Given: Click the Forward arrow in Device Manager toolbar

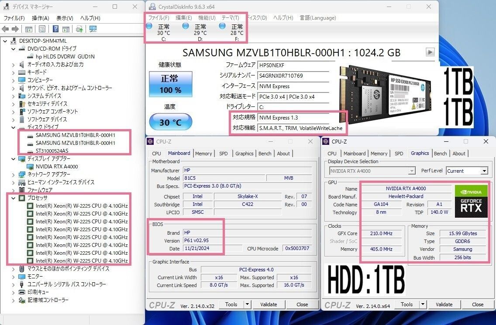Looking at the screenshot, I should (x=15, y=29).
